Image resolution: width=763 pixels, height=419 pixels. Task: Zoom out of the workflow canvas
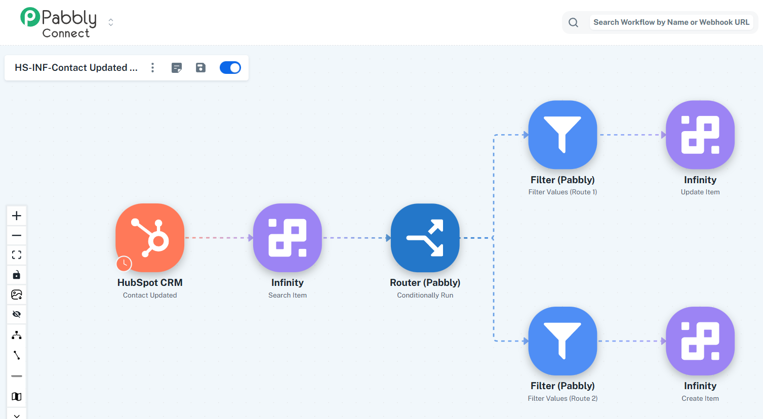[17, 235]
